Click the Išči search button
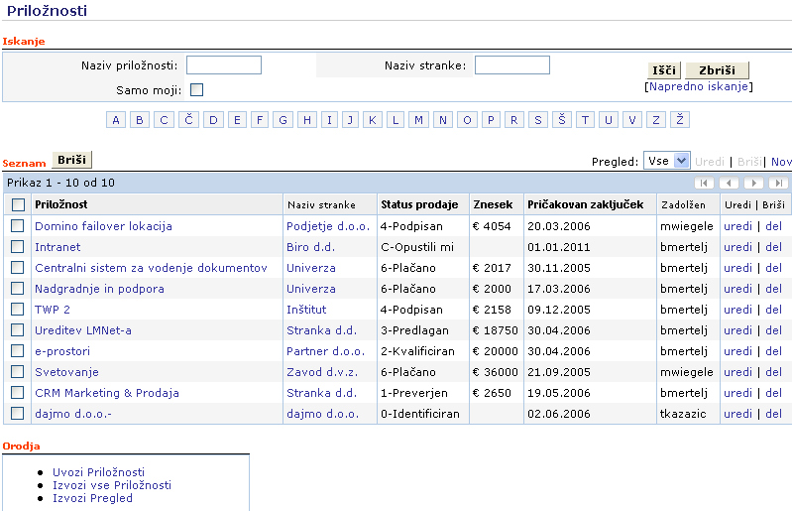792x511 pixels. [x=663, y=70]
